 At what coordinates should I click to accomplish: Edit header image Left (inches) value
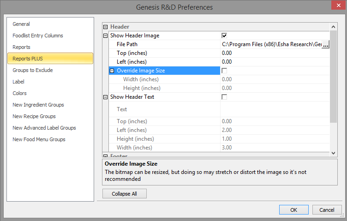click(275, 62)
